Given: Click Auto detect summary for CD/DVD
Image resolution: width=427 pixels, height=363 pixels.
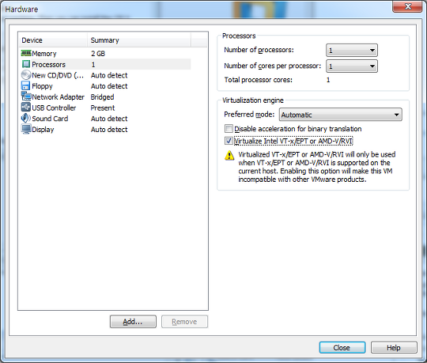Looking at the screenshot, I should pyautogui.click(x=109, y=75).
